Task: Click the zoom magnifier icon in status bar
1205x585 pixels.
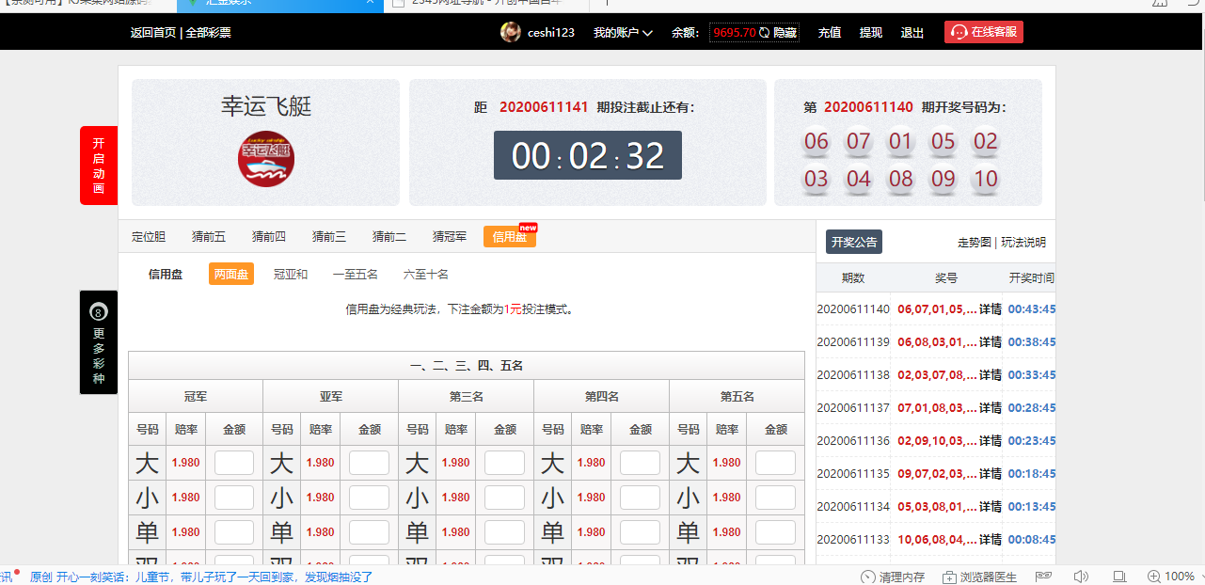Action: pos(1153,577)
